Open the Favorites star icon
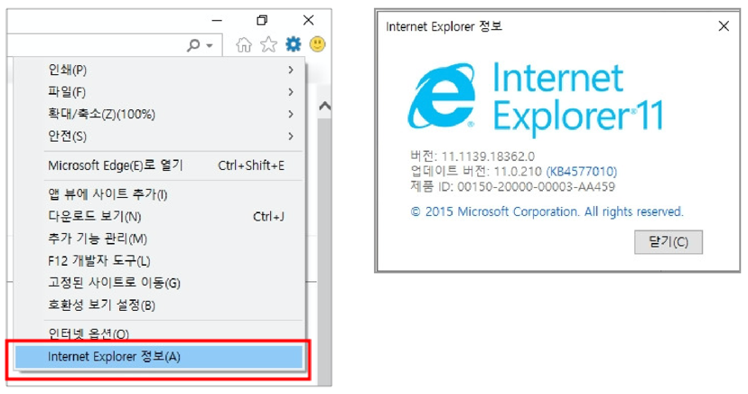This screenshot has height=394, width=748. point(268,45)
